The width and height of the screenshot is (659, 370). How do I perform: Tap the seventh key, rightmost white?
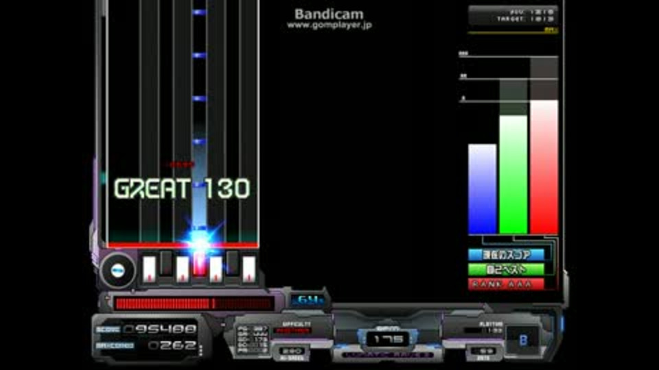248,269
